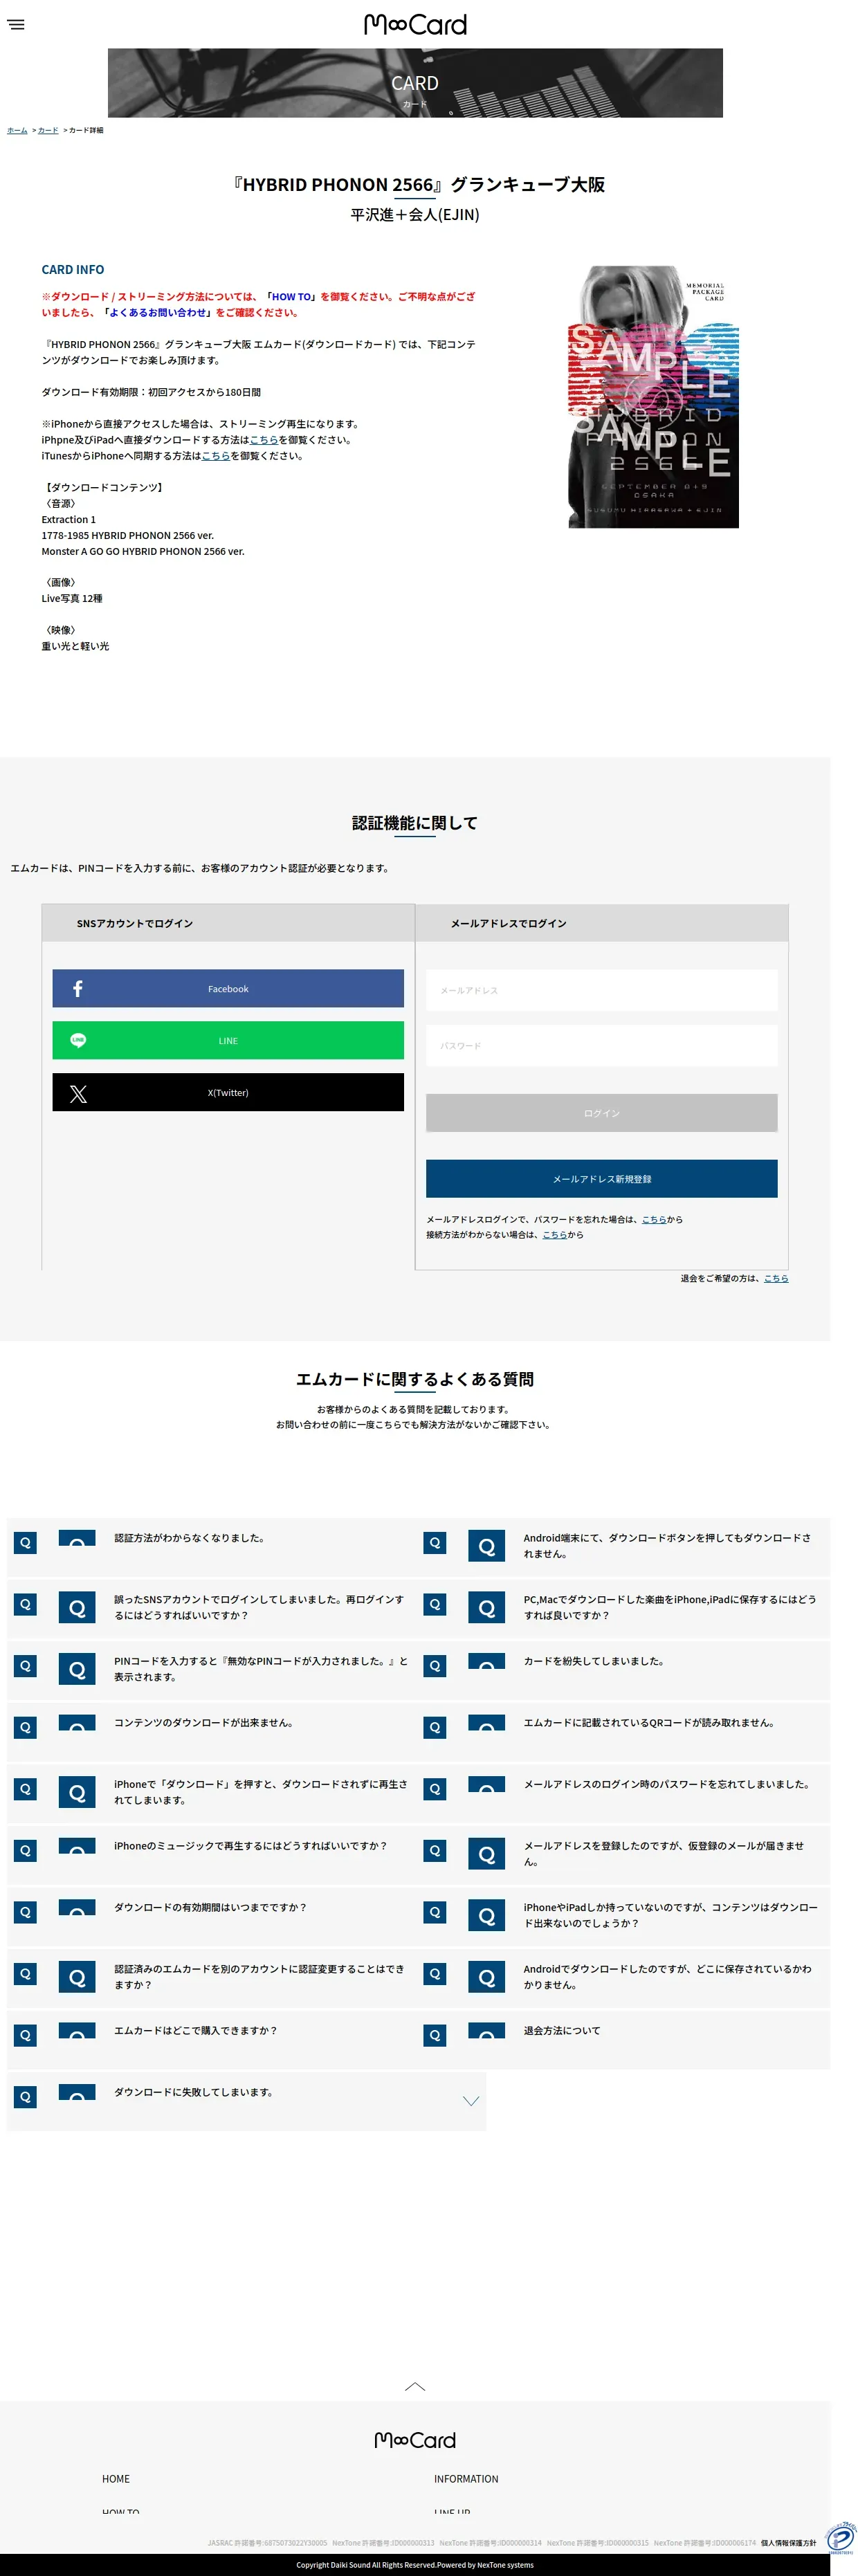The width and height of the screenshot is (858, 2576).
Task: Select the SNSアカウントでログイン tab
Action: [x=228, y=923]
